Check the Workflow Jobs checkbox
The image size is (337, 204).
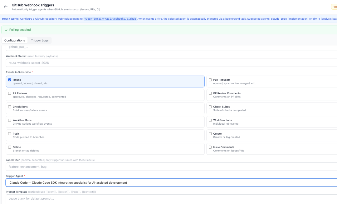point(210,120)
